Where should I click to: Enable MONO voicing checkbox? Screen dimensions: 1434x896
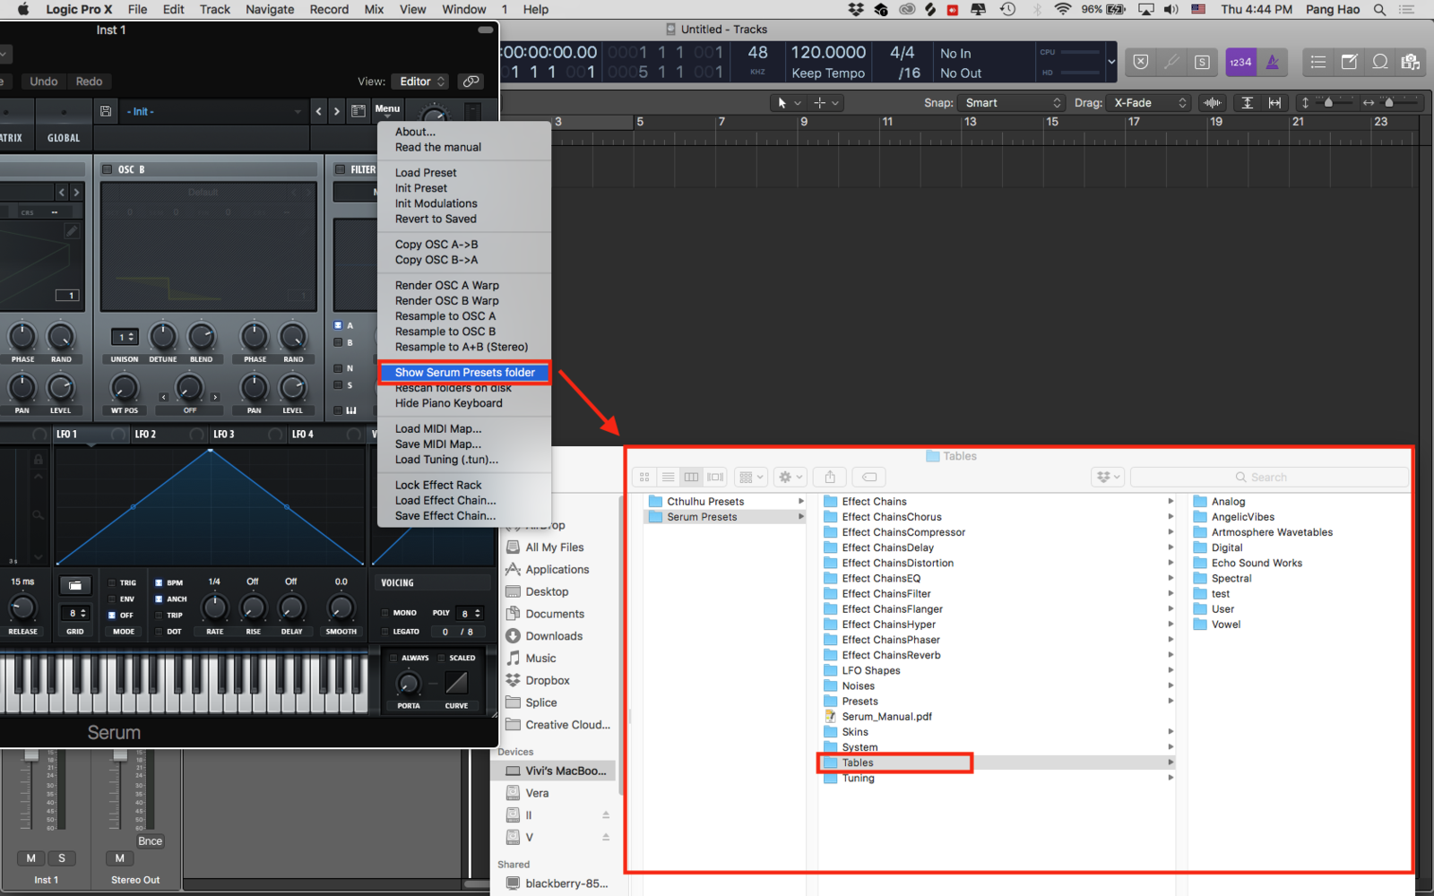click(385, 613)
